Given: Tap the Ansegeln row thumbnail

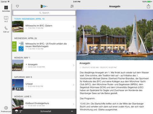Looking at the screenshot, I should tap(18, 66).
